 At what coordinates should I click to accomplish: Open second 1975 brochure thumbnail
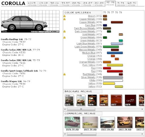(81, 100)
